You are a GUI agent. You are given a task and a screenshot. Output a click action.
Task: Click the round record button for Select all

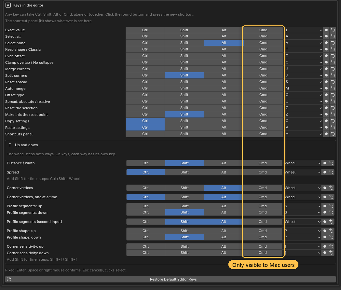click(x=326, y=36)
